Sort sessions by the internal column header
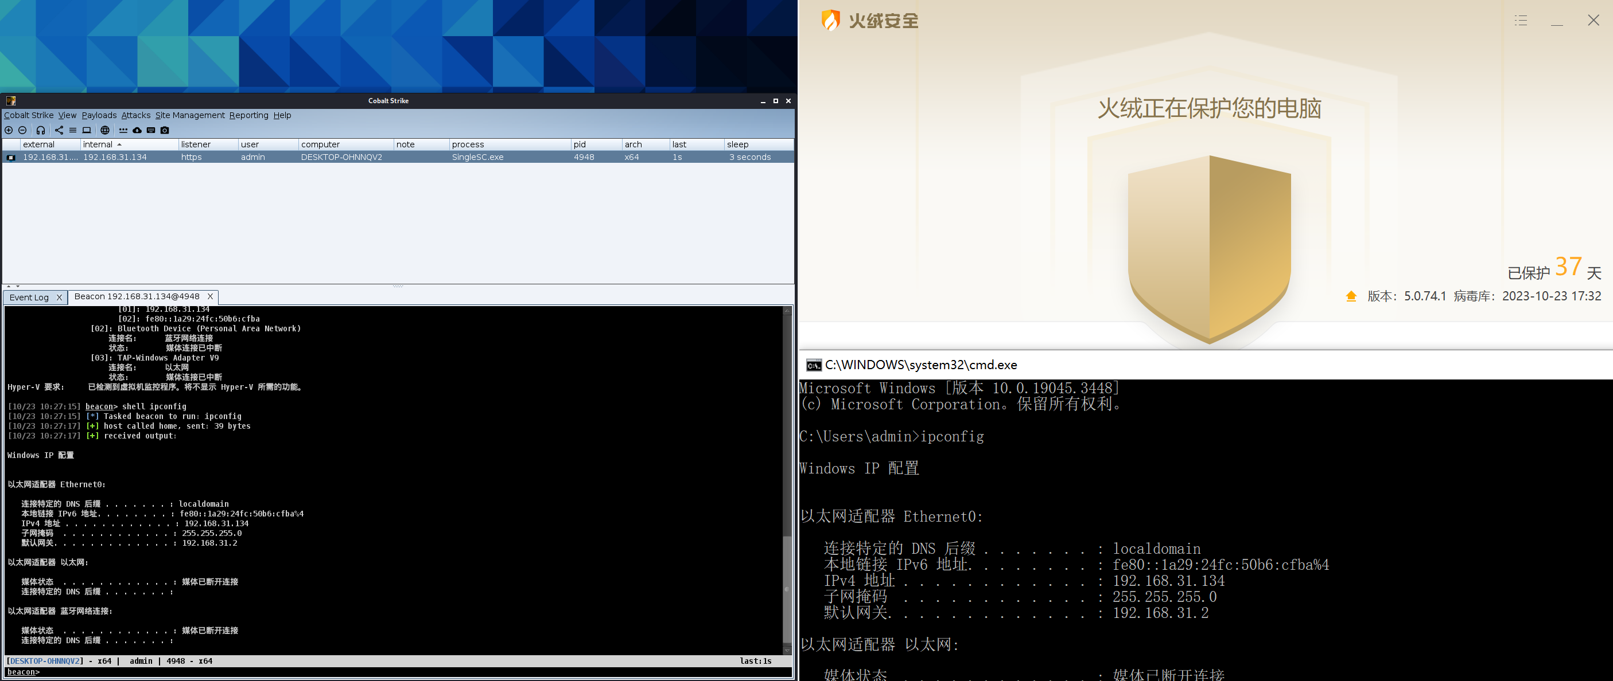Screen dimensions: 1613x681 coord(98,144)
